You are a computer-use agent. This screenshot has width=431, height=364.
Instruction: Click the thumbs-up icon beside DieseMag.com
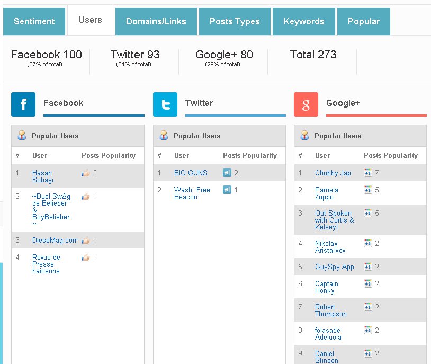[x=85, y=241]
